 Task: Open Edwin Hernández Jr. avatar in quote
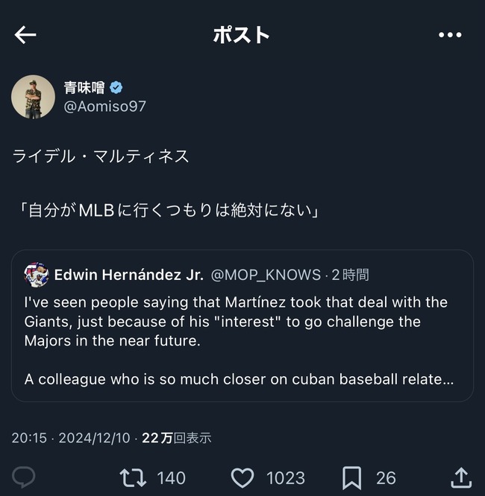pos(37,275)
